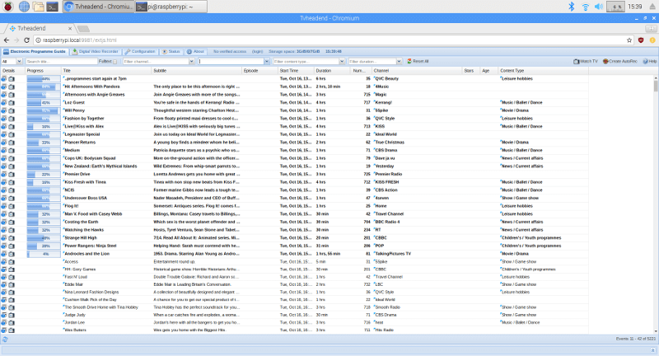Open details for 'NCIS' row
The image size is (659, 356).
pyautogui.click(x=4, y=190)
